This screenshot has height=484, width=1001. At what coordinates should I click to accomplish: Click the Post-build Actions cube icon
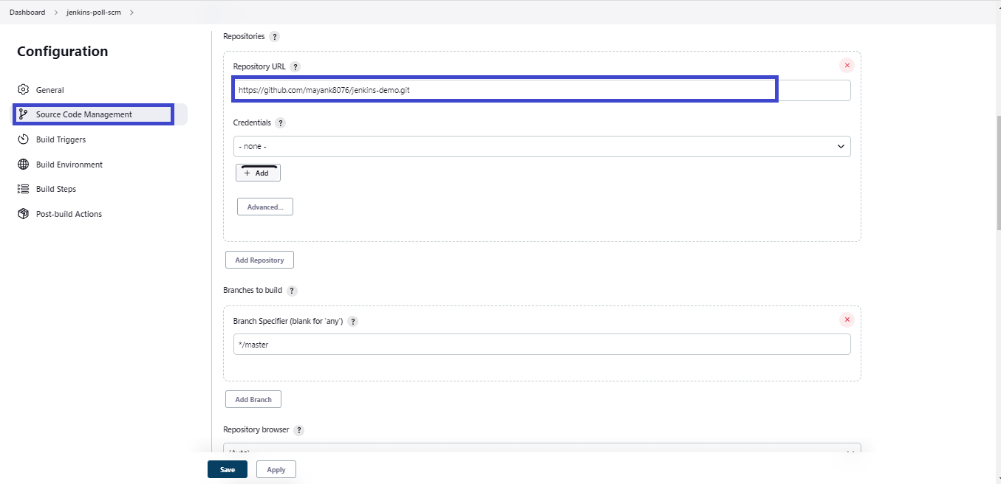(23, 214)
